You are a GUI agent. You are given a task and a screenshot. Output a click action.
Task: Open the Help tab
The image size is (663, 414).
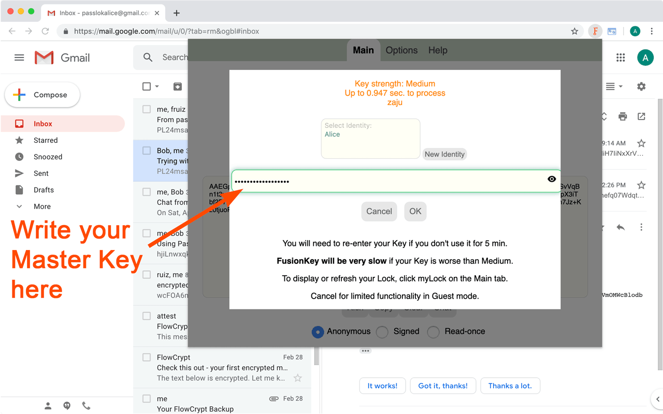click(x=438, y=50)
